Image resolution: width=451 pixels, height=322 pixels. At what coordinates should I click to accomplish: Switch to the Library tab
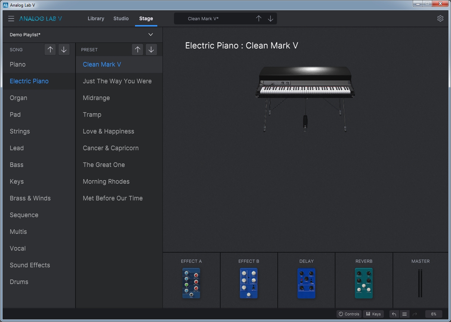point(96,18)
